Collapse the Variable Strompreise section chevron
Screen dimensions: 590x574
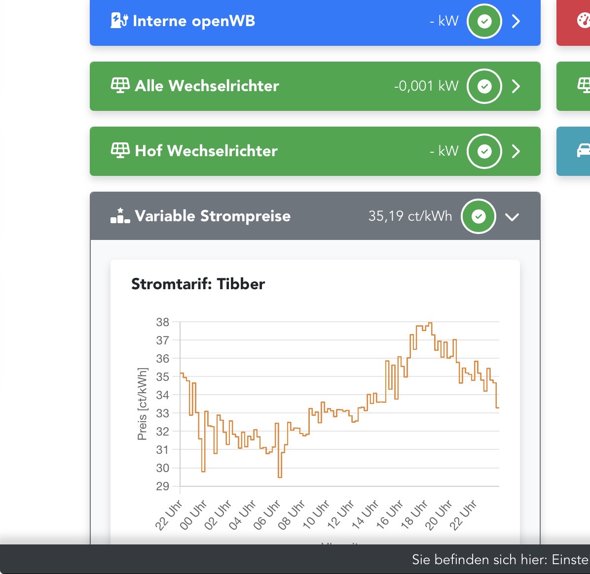tap(512, 217)
